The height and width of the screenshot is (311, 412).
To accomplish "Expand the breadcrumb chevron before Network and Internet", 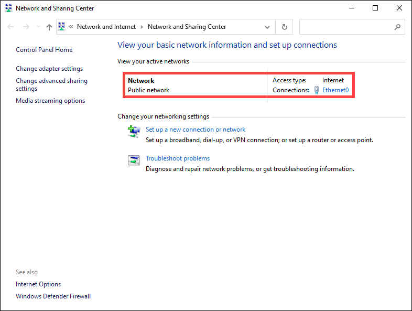I will 71,27.
